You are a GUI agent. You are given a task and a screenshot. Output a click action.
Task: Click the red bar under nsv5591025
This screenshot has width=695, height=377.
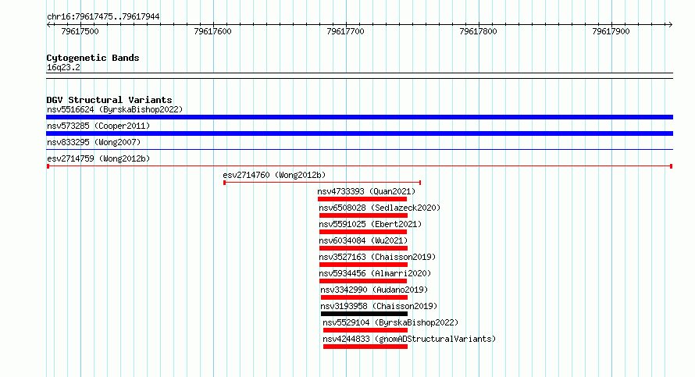click(363, 232)
